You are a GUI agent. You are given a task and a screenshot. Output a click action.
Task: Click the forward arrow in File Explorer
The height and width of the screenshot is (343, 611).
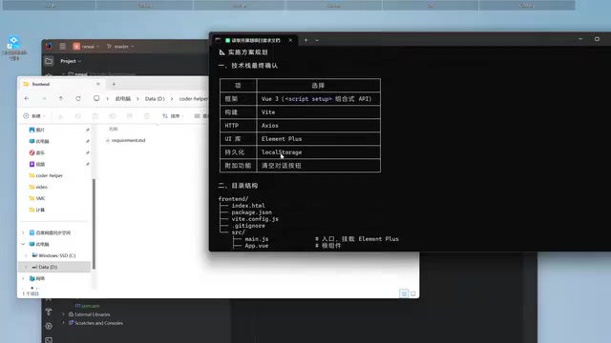pyautogui.click(x=44, y=99)
